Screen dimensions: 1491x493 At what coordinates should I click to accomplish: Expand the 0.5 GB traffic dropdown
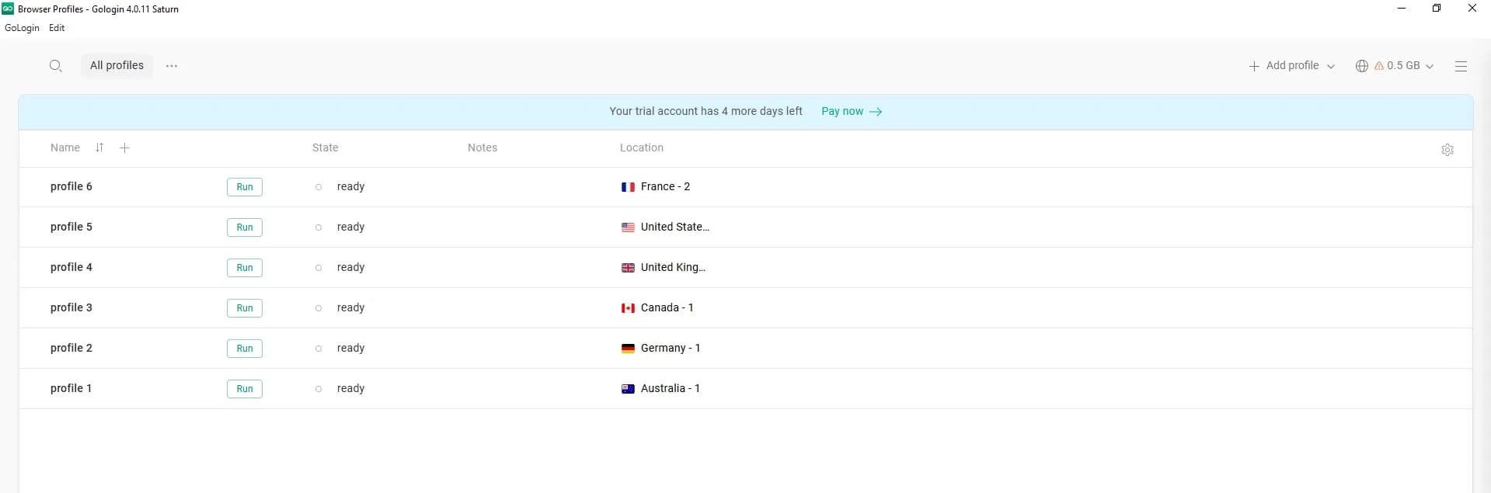[x=1429, y=66]
